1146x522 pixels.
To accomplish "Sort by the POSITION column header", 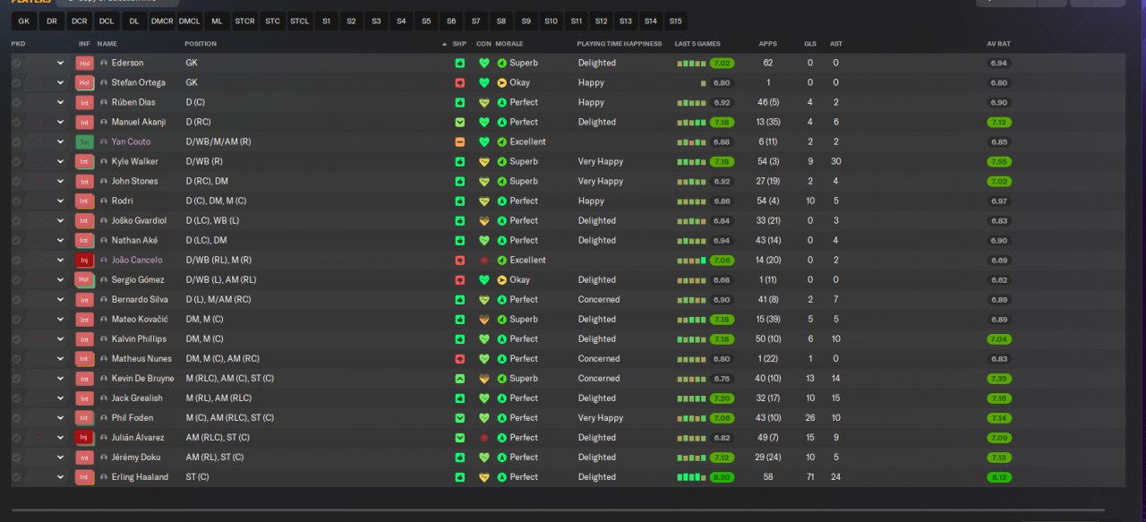I will (201, 44).
